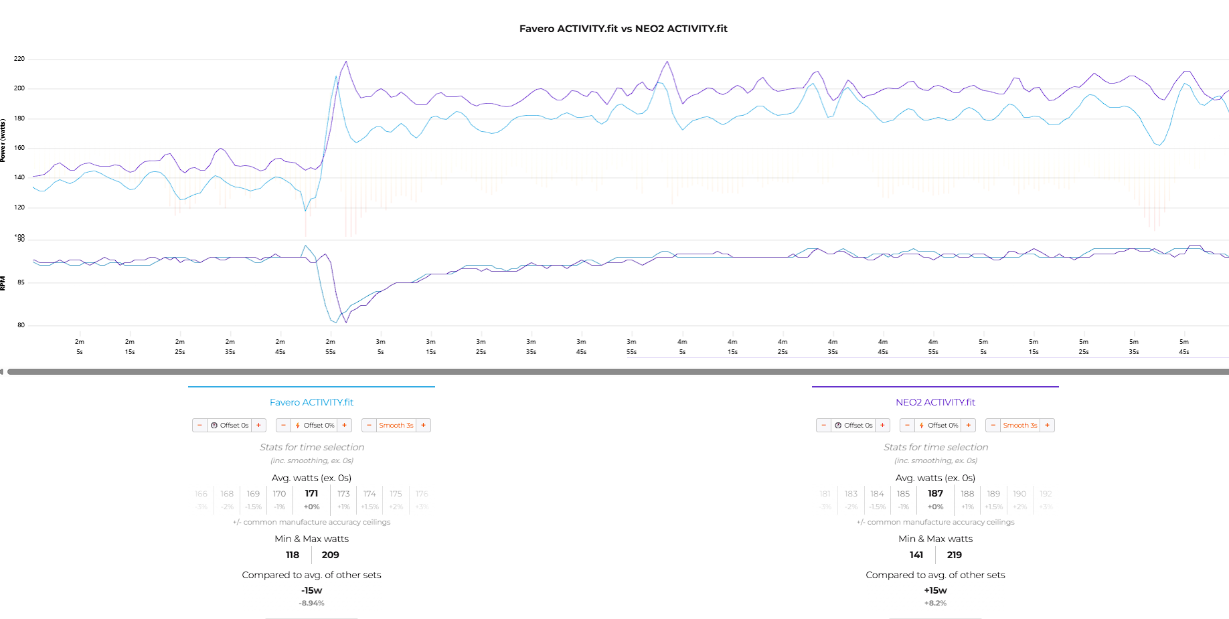Screen dimensions: 1229x619
Task: Increase Favero power offset percent
Action: pos(344,426)
